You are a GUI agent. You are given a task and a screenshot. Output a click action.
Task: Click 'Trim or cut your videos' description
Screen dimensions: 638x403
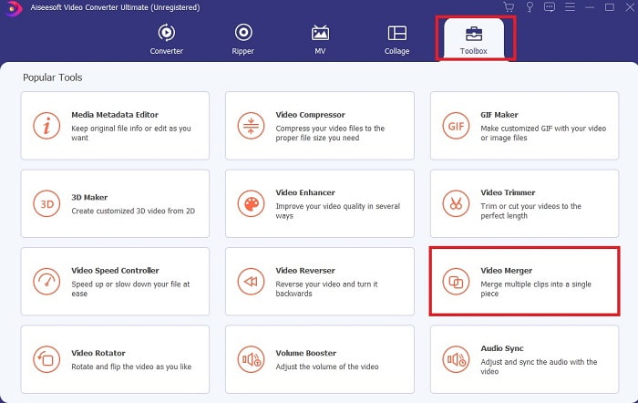(530, 211)
